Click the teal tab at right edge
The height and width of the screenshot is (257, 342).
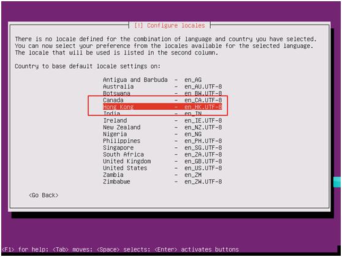pyautogui.click(x=337, y=182)
